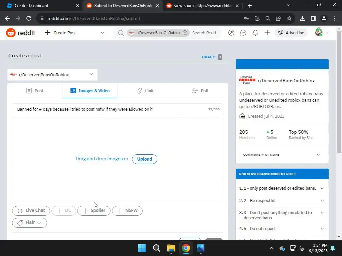Image resolution: width=342 pixels, height=256 pixels.
Task: Click the Chrome taskbar icon
Action: 186,248
